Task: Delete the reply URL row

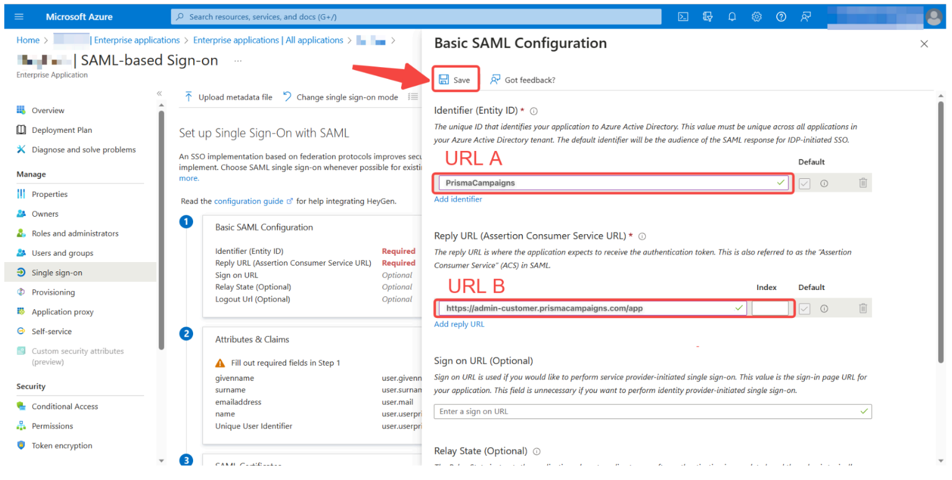Action: 863,308
